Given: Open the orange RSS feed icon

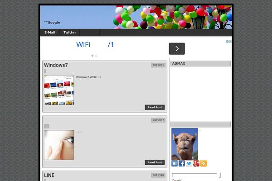Looking at the screenshot, I should click(x=204, y=163).
